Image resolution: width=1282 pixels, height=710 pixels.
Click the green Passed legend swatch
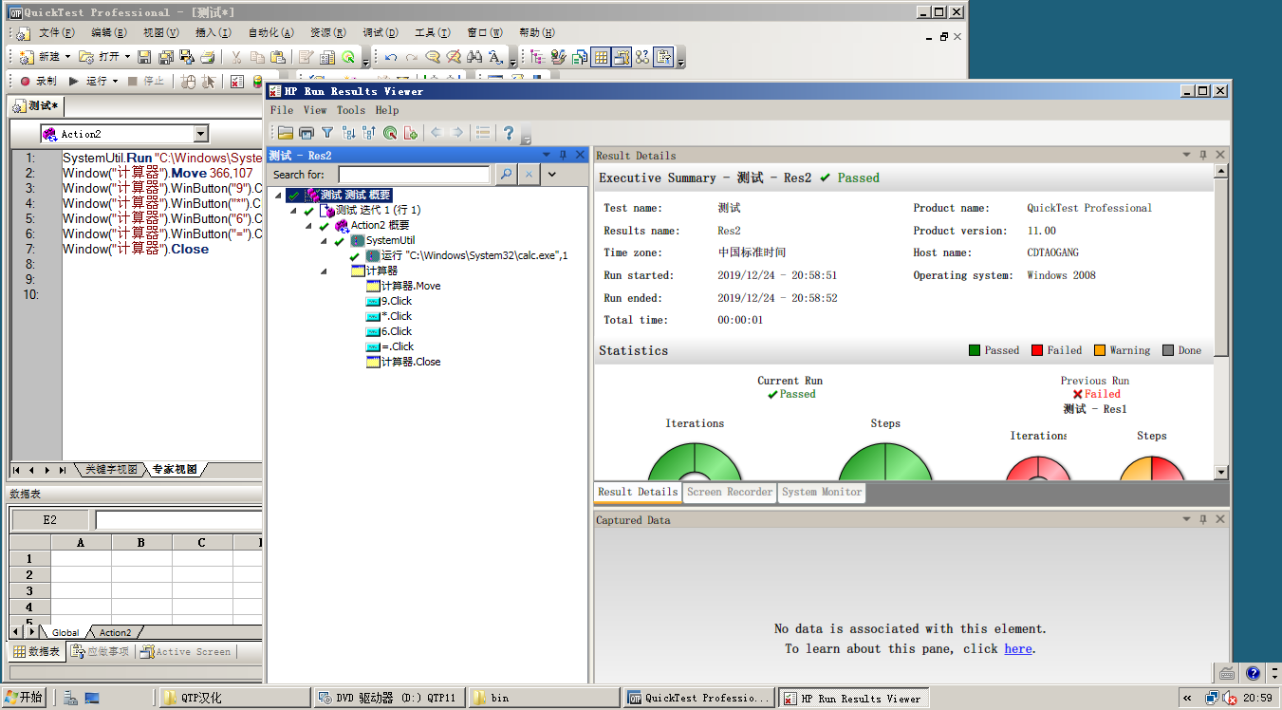pos(974,350)
